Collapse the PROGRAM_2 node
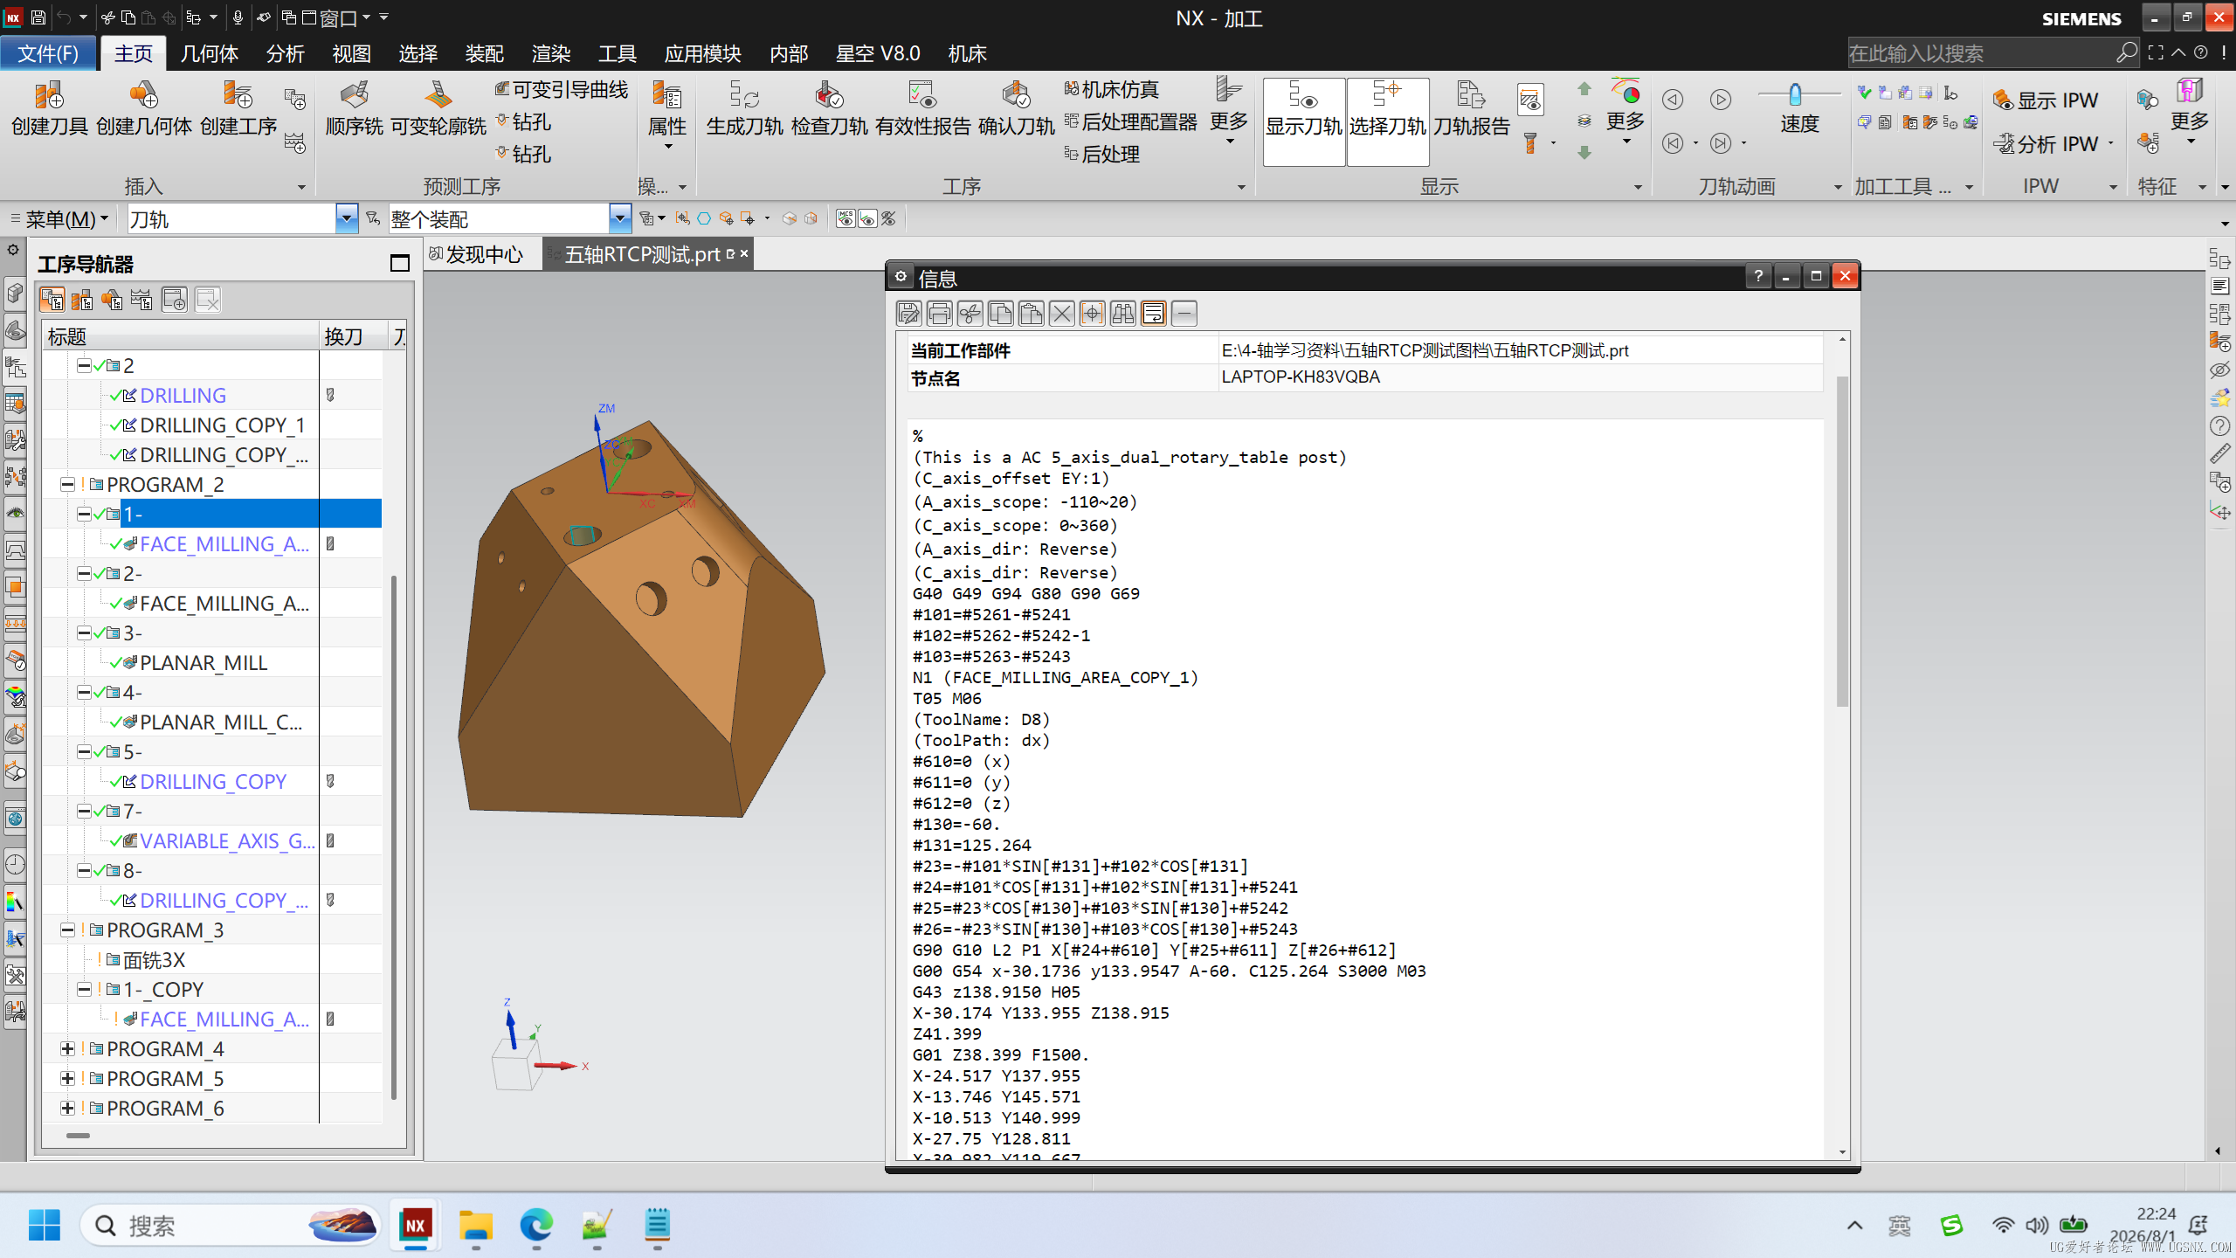This screenshot has height=1258, width=2236. pos(67,484)
